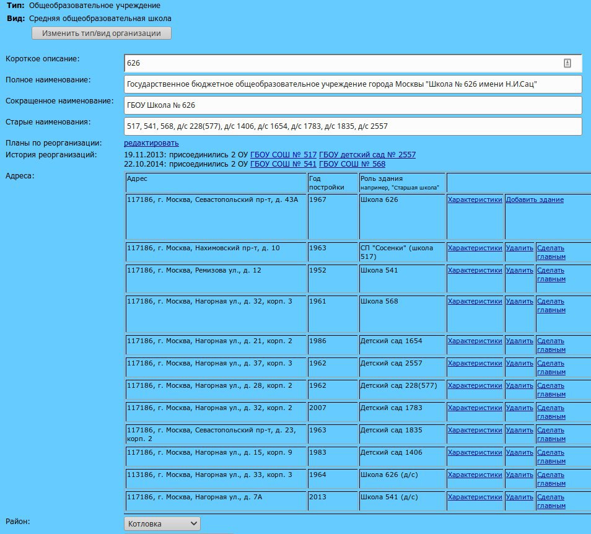Click the year cell '1952'
The image size is (591, 534).
333,279
